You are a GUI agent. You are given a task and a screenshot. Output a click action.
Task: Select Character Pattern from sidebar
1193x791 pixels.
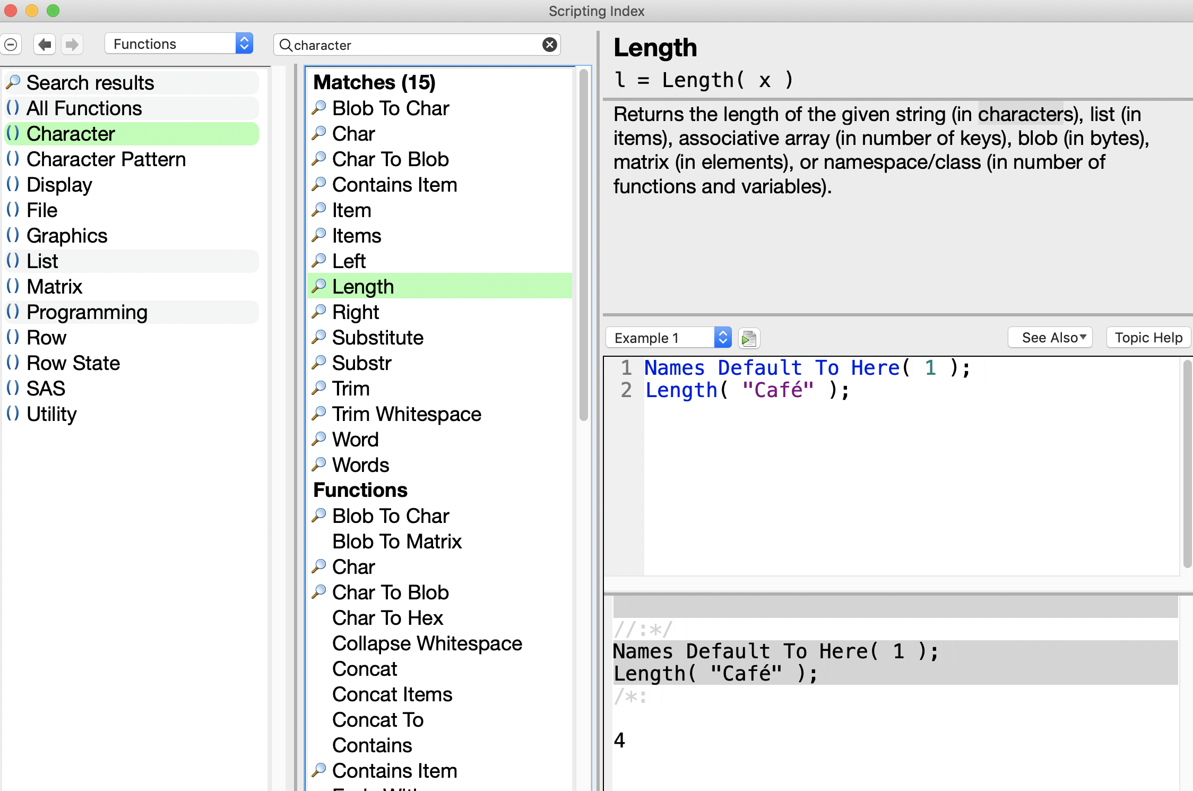tap(106, 159)
